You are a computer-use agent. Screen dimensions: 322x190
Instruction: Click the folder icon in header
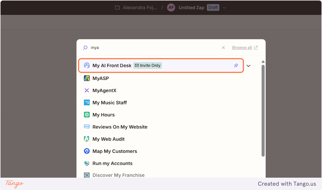(x=117, y=8)
